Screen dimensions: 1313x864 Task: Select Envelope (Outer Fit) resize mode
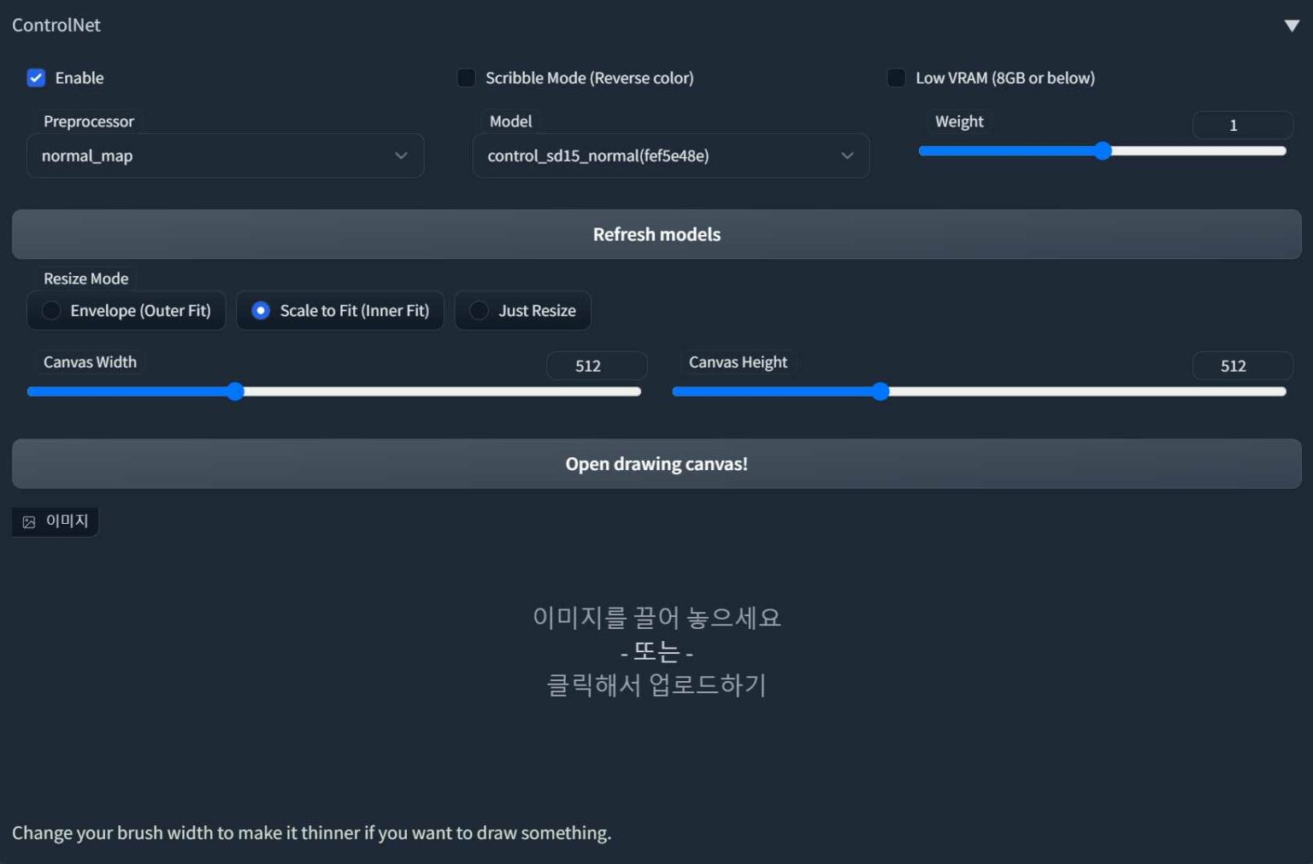[x=127, y=310]
